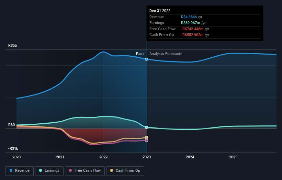Click the Analysts Forecasts label
This screenshot has height=180, width=282.
166,54
